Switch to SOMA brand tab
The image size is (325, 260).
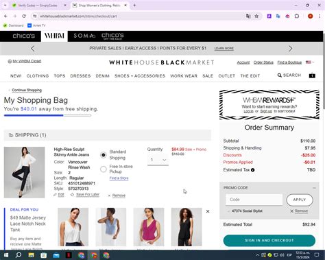coord(84,36)
